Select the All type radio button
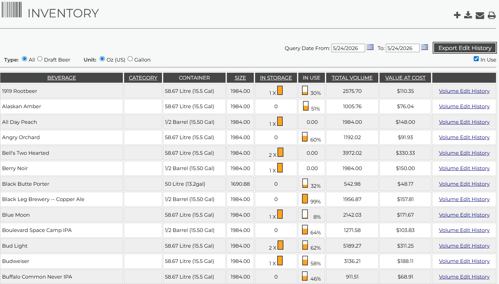 tap(24, 59)
